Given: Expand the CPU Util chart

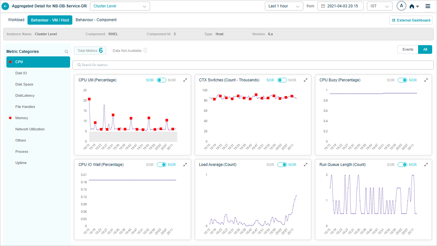Looking at the screenshot, I should (x=185, y=80).
